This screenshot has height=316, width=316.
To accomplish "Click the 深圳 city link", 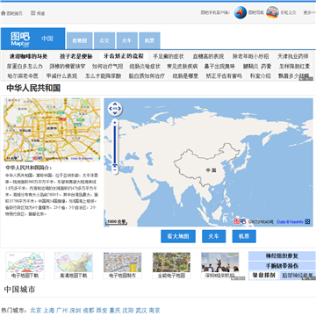I will point(75,311).
